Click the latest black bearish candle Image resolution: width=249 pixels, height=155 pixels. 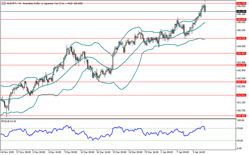205,9
